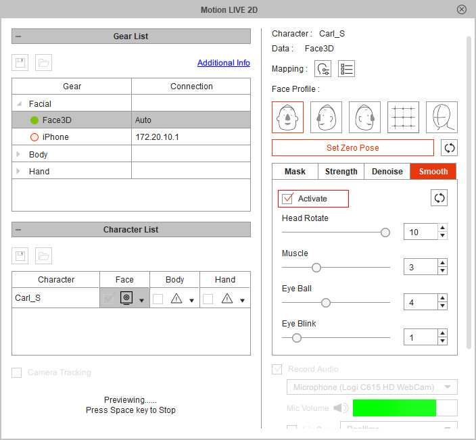Choose the right-turned face profile icon
Image resolution: width=476 pixels, height=440 pixels.
pyautogui.click(x=364, y=117)
